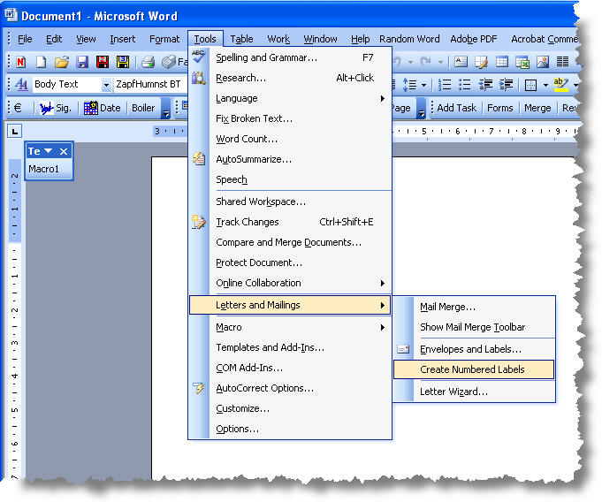Select AutoSummarize in the Tools menu
The height and width of the screenshot is (502, 602).
click(x=290, y=159)
